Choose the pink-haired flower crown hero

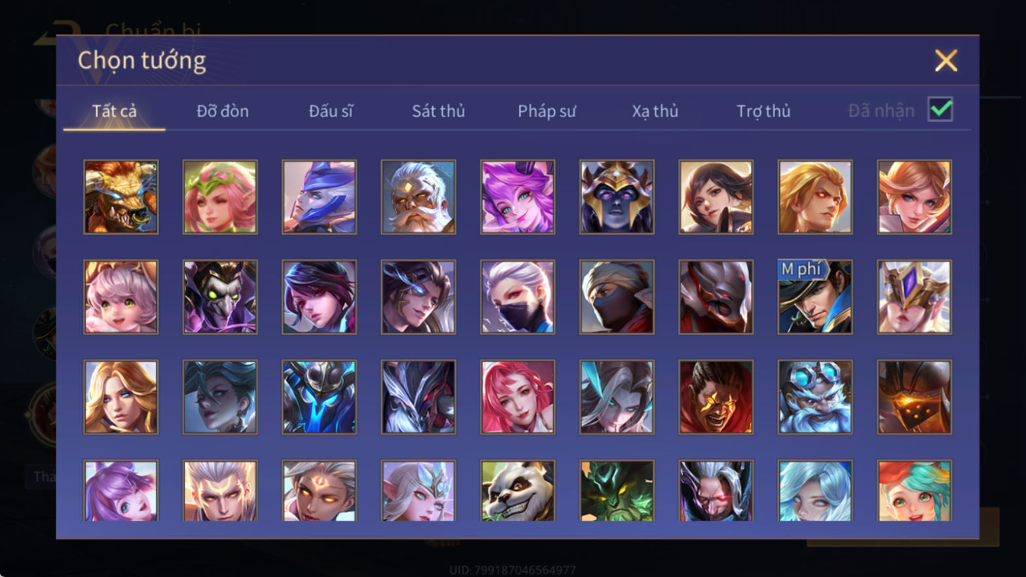click(x=220, y=197)
